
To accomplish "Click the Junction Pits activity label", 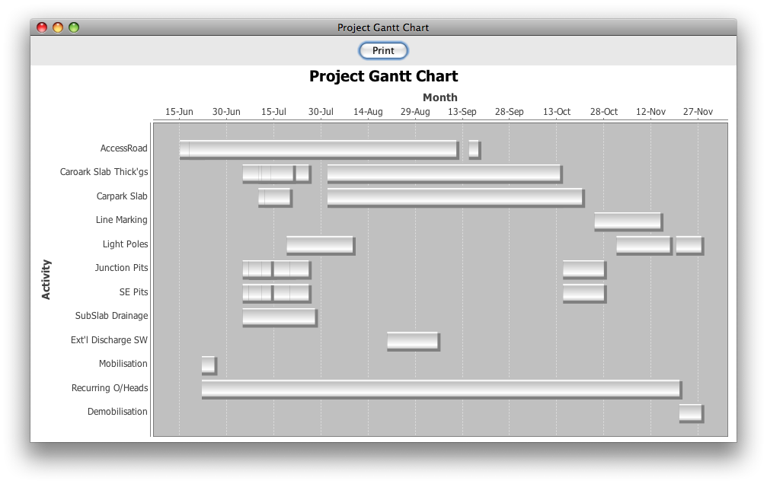I will 121,268.
